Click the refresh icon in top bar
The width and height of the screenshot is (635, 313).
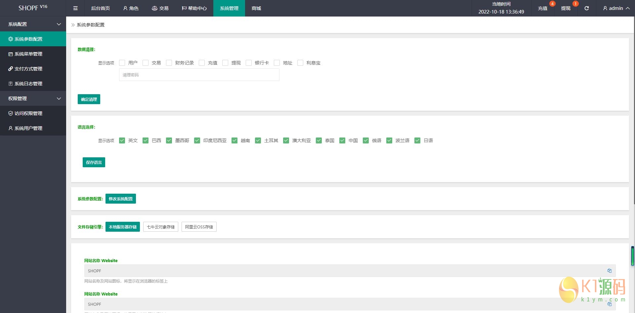[x=586, y=8]
